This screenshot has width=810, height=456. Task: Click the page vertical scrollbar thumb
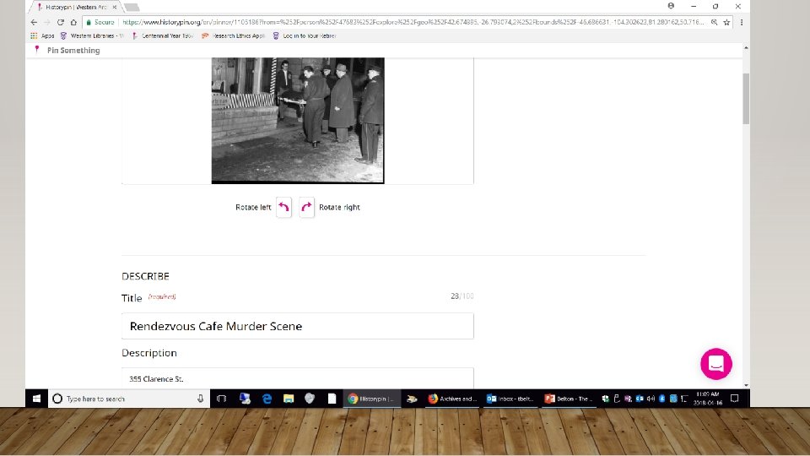pos(746,98)
